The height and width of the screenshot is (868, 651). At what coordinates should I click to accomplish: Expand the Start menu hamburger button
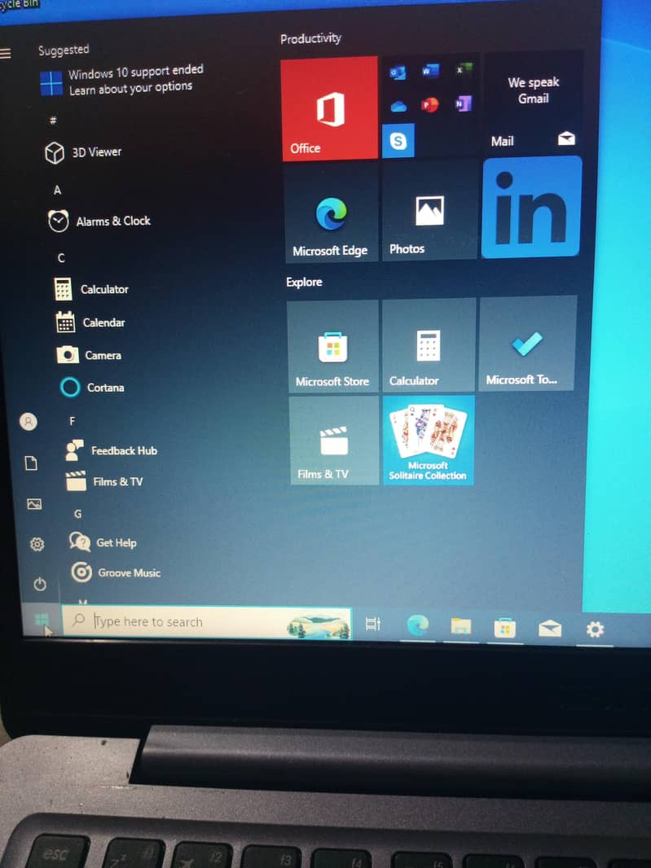[x=6, y=53]
